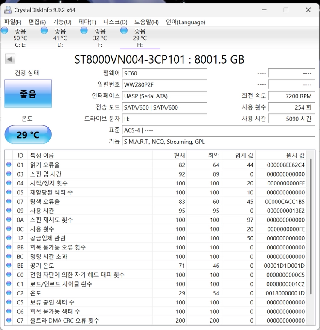Select the H: disk tab at 29 °C
The width and height of the screenshot is (320, 330).
point(140,38)
